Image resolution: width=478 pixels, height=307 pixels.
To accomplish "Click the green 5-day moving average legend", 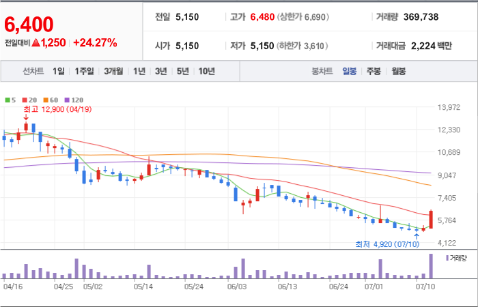I will coord(10,100).
